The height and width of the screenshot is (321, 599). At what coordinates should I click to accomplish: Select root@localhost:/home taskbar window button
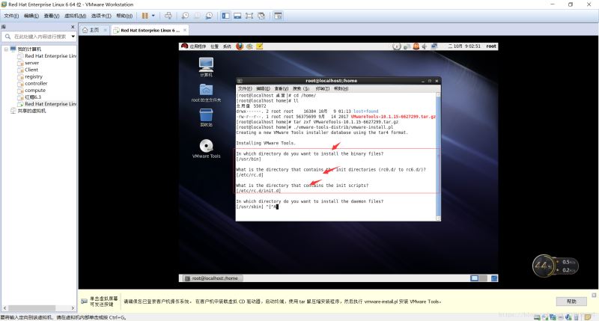216,278
